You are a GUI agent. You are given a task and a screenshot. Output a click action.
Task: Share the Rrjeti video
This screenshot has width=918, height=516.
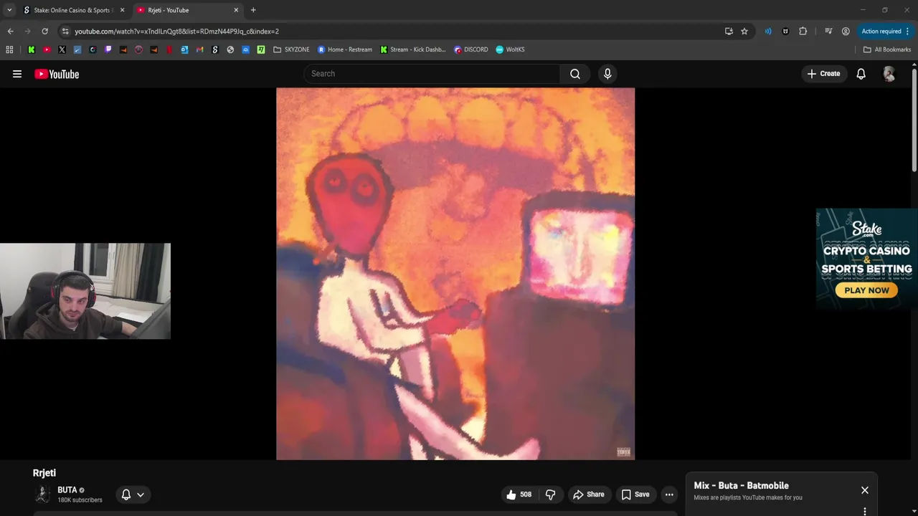589,494
